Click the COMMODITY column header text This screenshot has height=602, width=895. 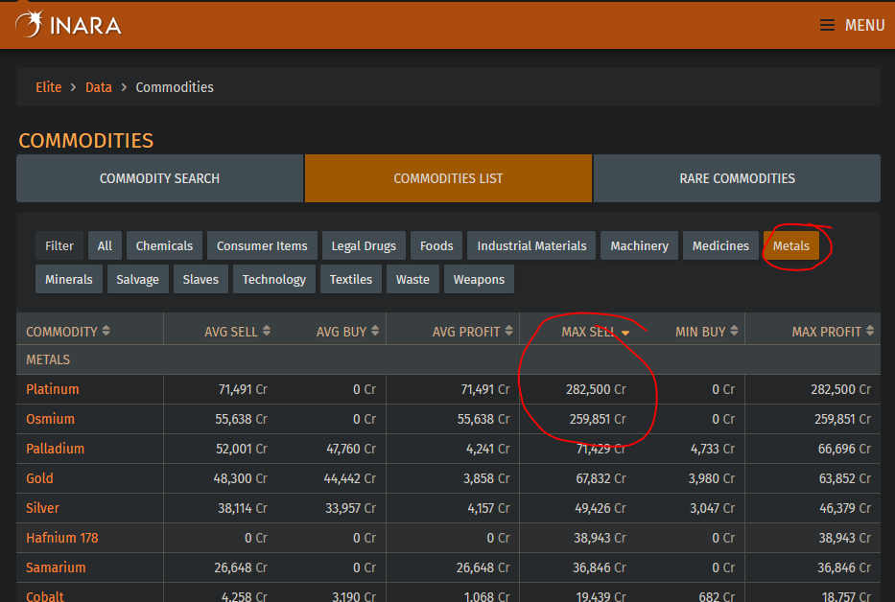[x=61, y=332]
